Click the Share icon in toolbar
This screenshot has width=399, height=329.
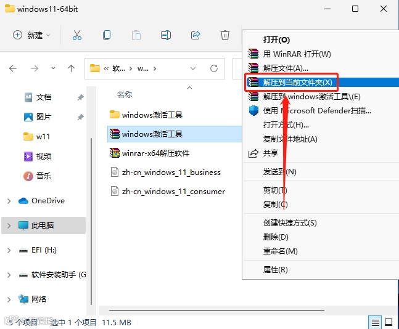tap(195, 35)
